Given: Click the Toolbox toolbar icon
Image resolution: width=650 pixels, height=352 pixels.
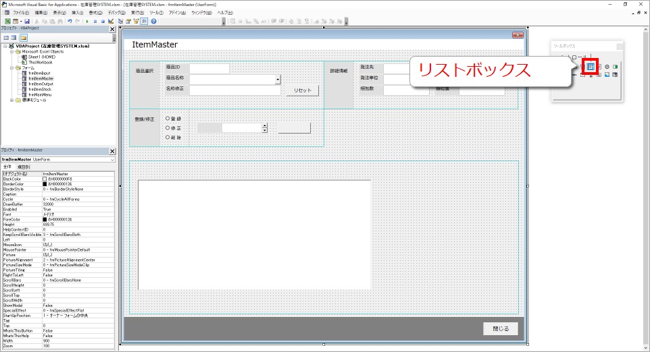Looking at the screenshot, I should tap(144, 21).
